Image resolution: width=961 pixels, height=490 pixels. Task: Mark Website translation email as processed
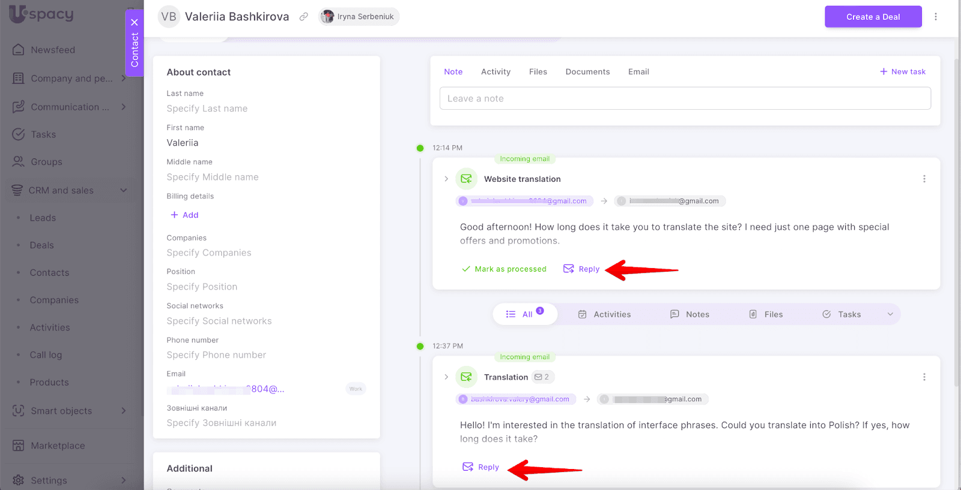[x=504, y=269]
